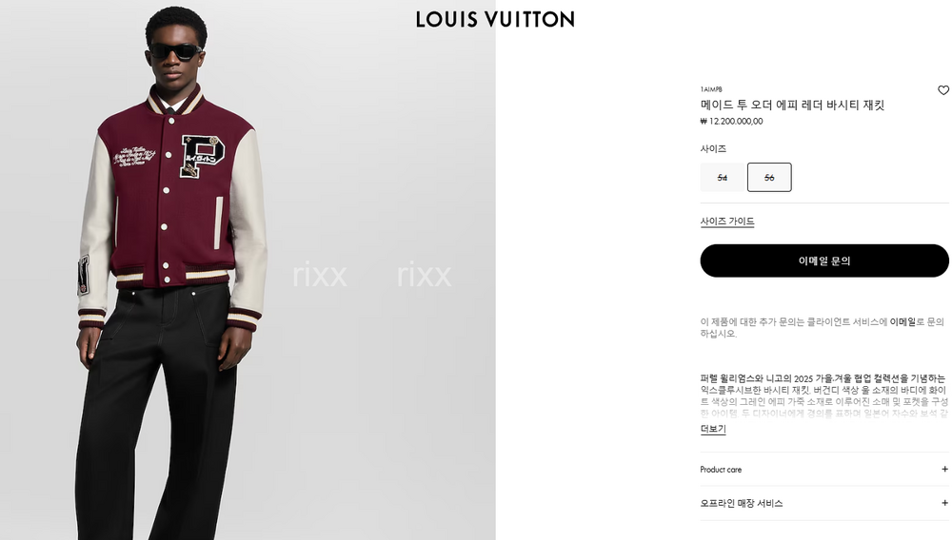Select size 54 option

(x=722, y=178)
